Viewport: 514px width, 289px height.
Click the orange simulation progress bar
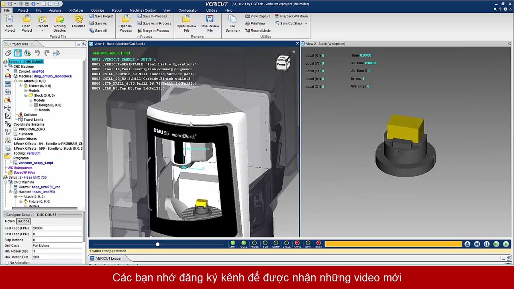394,244
